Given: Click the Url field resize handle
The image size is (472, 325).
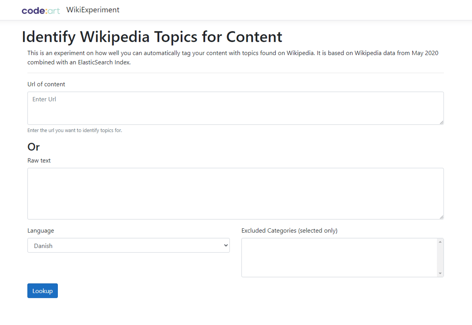Looking at the screenshot, I should click(x=441, y=122).
